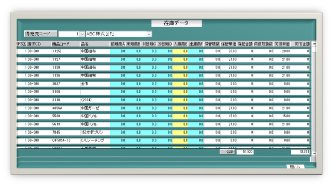Select the item name cell 150本ポプリン
Image resolution: width=333 pixels, height=187 pixels.
tap(94, 132)
